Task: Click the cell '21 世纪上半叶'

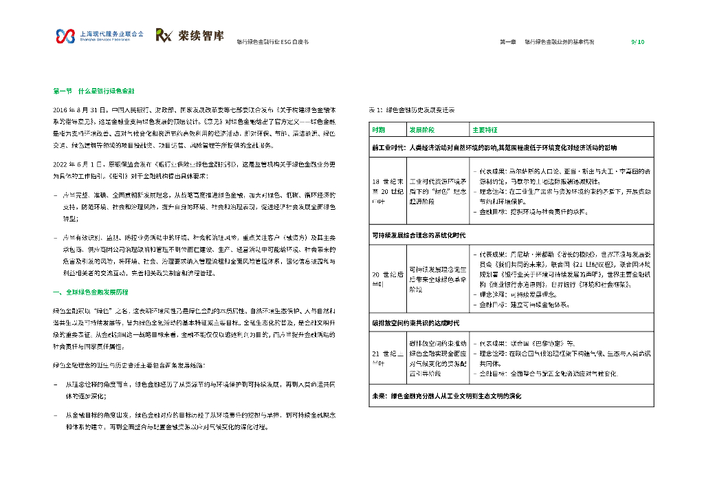Action: click(x=388, y=358)
